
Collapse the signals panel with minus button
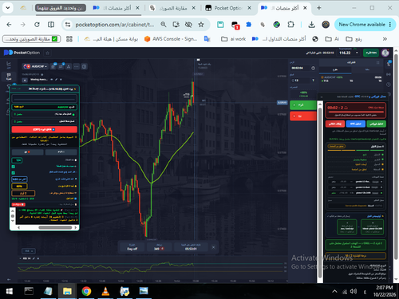322,97
